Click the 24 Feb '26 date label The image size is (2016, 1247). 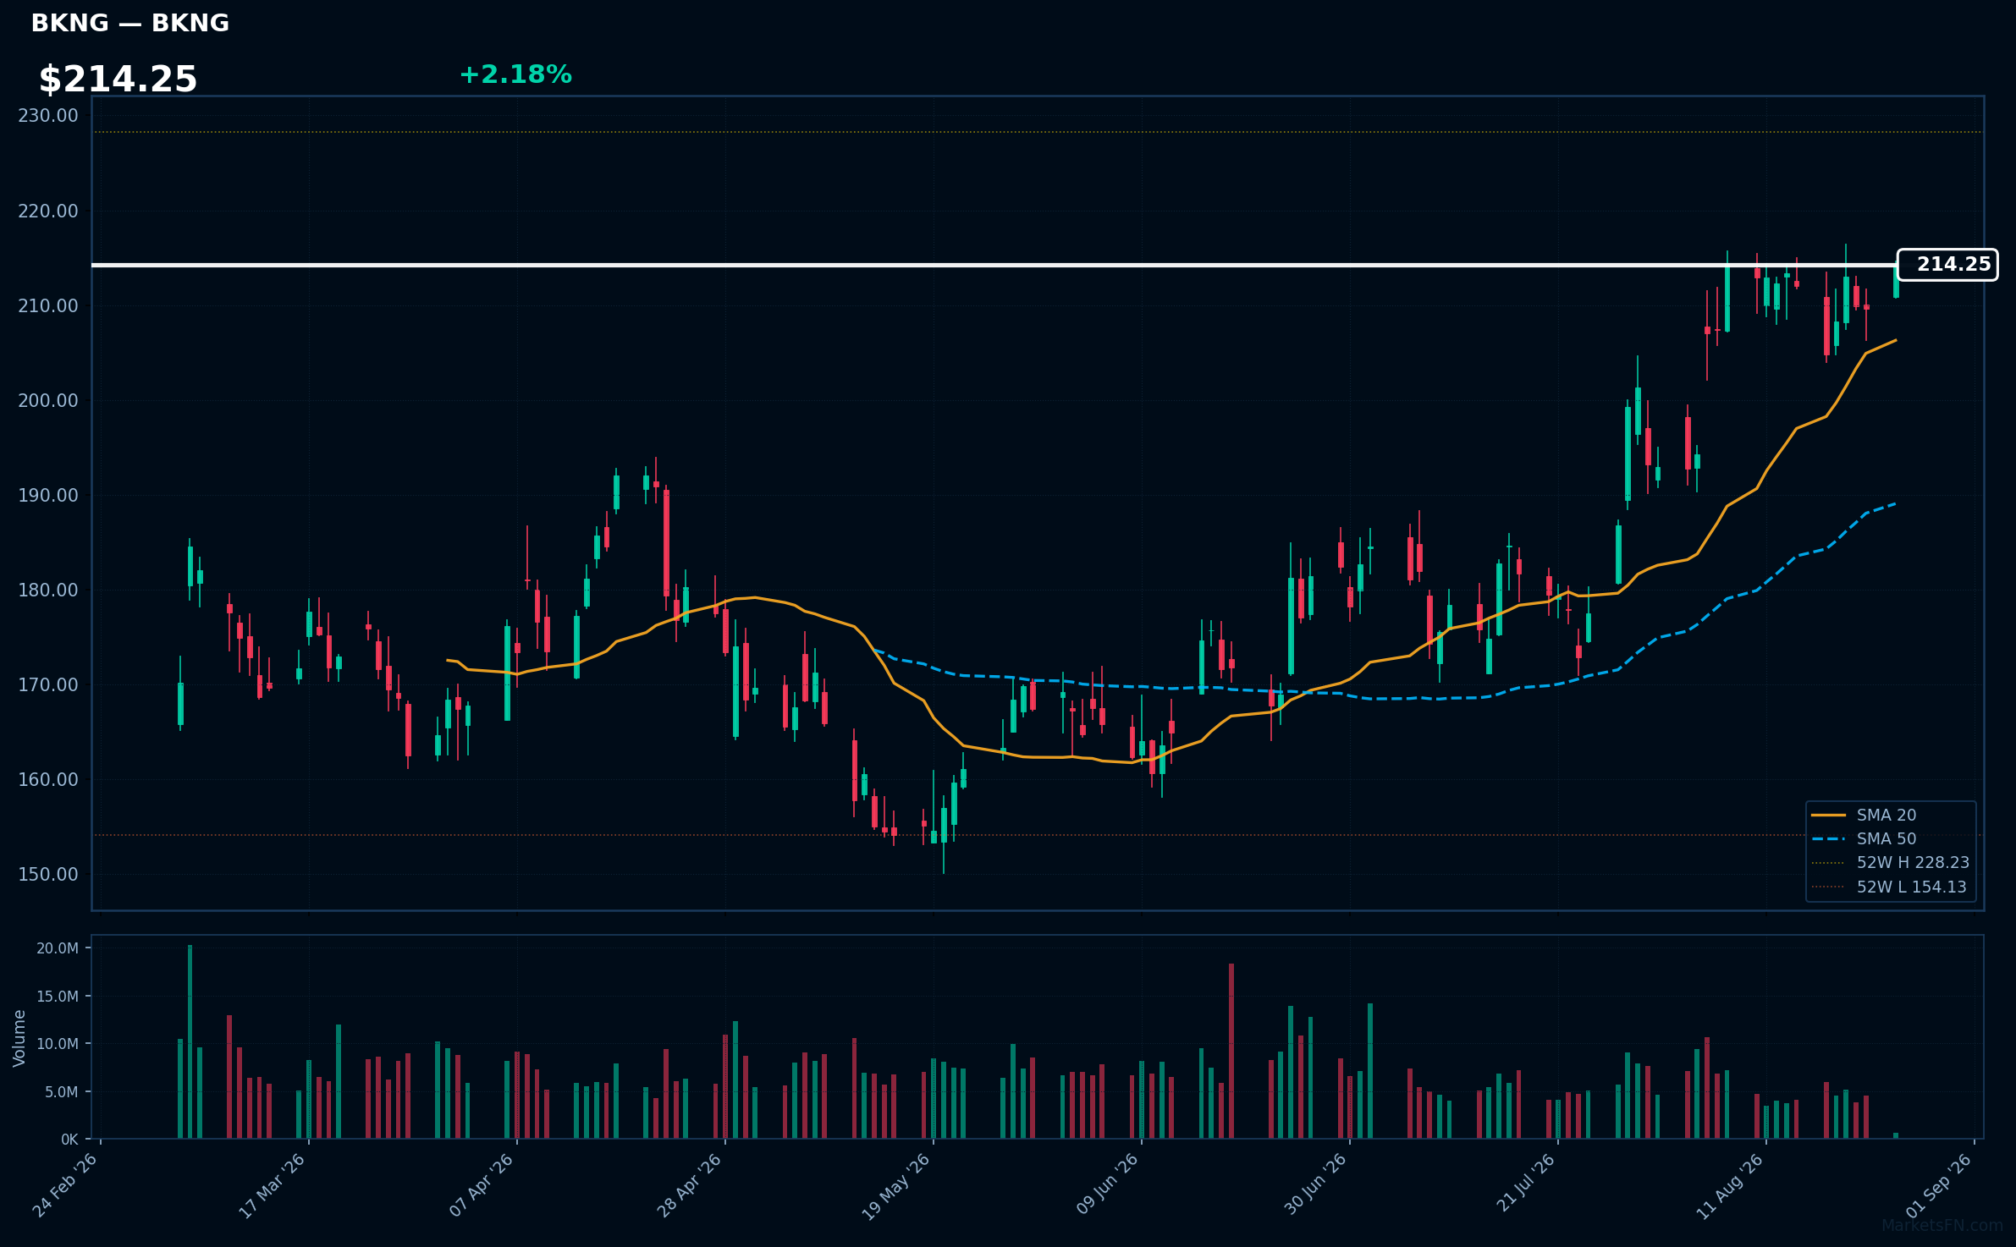[x=65, y=1185]
